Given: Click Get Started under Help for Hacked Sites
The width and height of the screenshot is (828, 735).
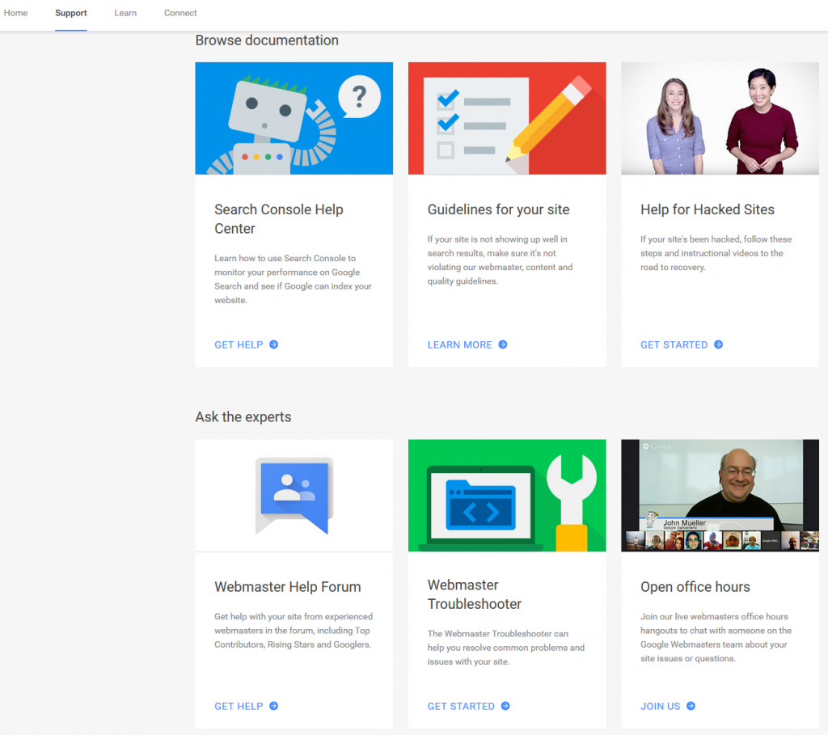Looking at the screenshot, I should pyautogui.click(x=674, y=344).
